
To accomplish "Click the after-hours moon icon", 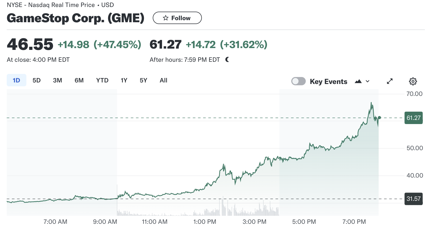I will pyautogui.click(x=227, y=60).
